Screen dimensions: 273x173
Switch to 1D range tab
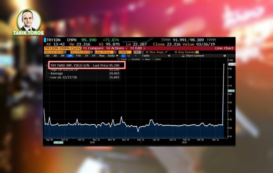point(47,56)
